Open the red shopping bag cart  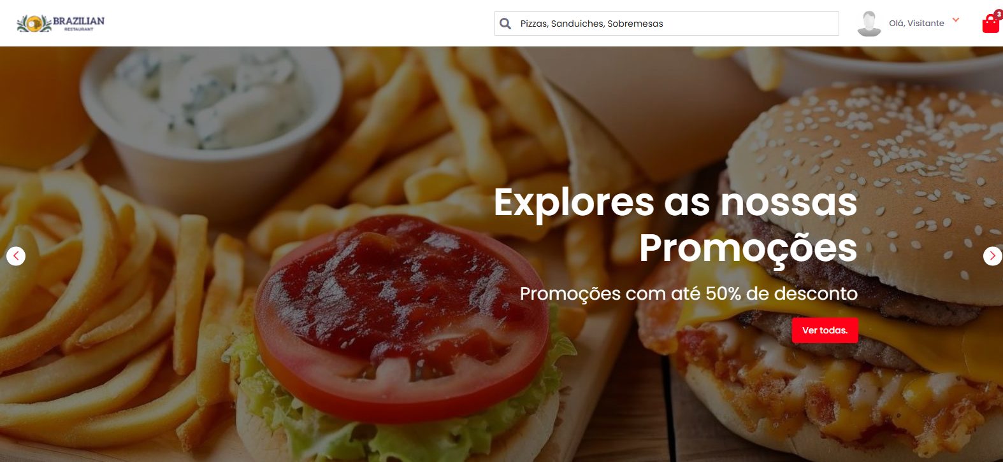pyautogui.click(x=990, y=24)
